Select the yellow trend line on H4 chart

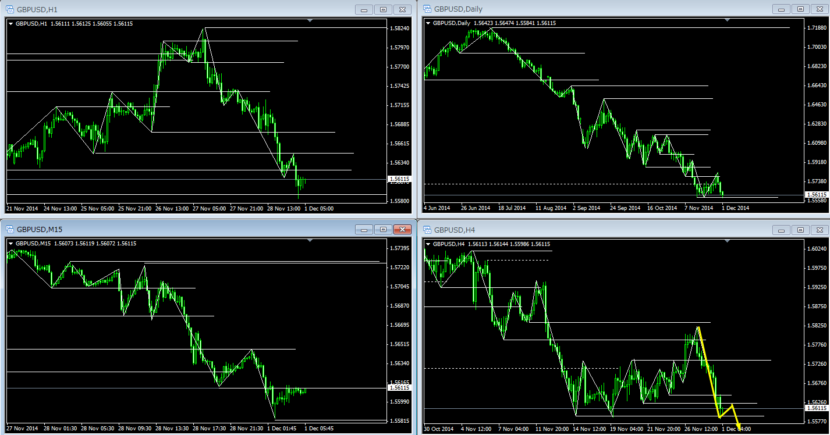point(708,372)
